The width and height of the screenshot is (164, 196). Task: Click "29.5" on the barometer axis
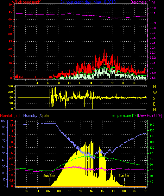[x=153, y=43]
